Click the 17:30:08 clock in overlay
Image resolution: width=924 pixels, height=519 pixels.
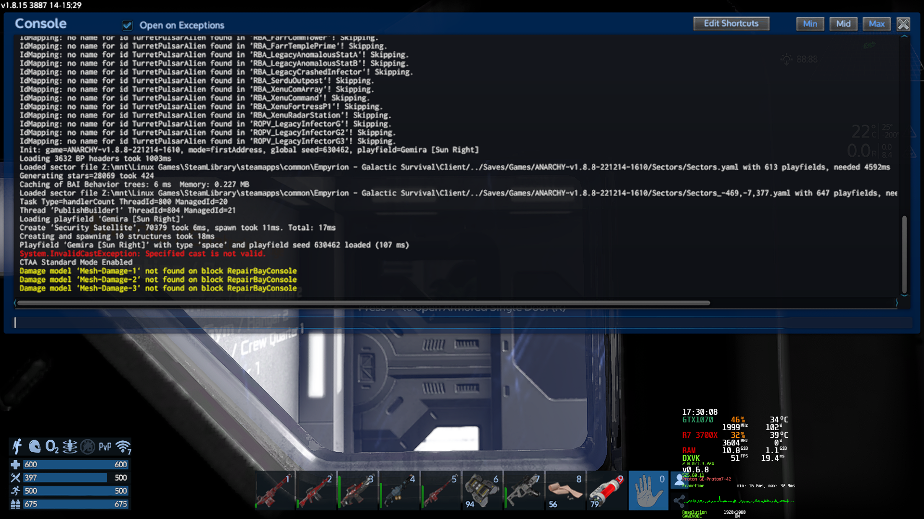(700, 412)
